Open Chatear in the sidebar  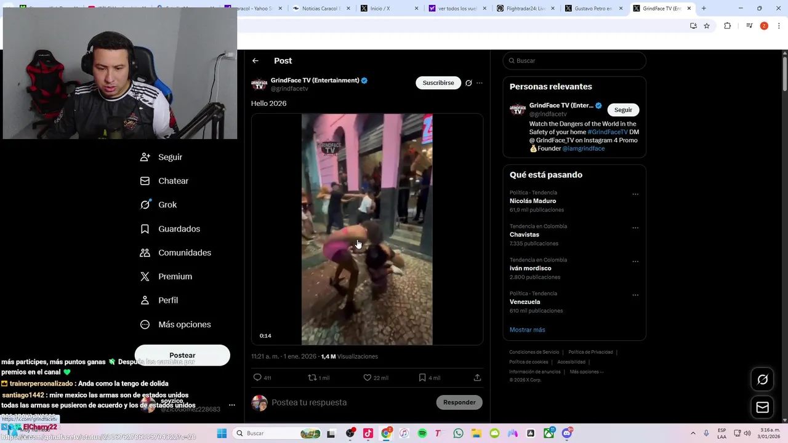[165, 181]
